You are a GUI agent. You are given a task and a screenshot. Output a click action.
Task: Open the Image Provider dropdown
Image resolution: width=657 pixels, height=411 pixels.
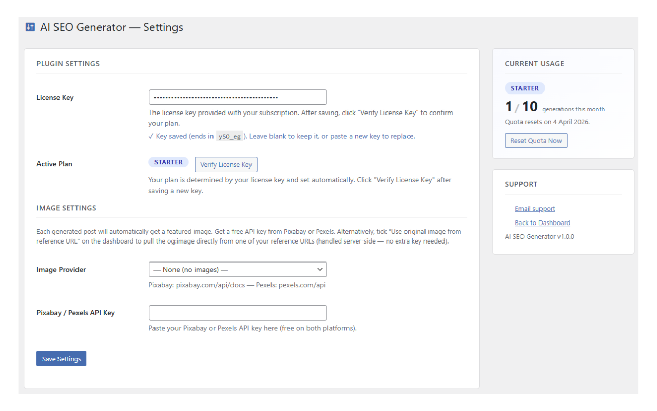coord(238,269)
